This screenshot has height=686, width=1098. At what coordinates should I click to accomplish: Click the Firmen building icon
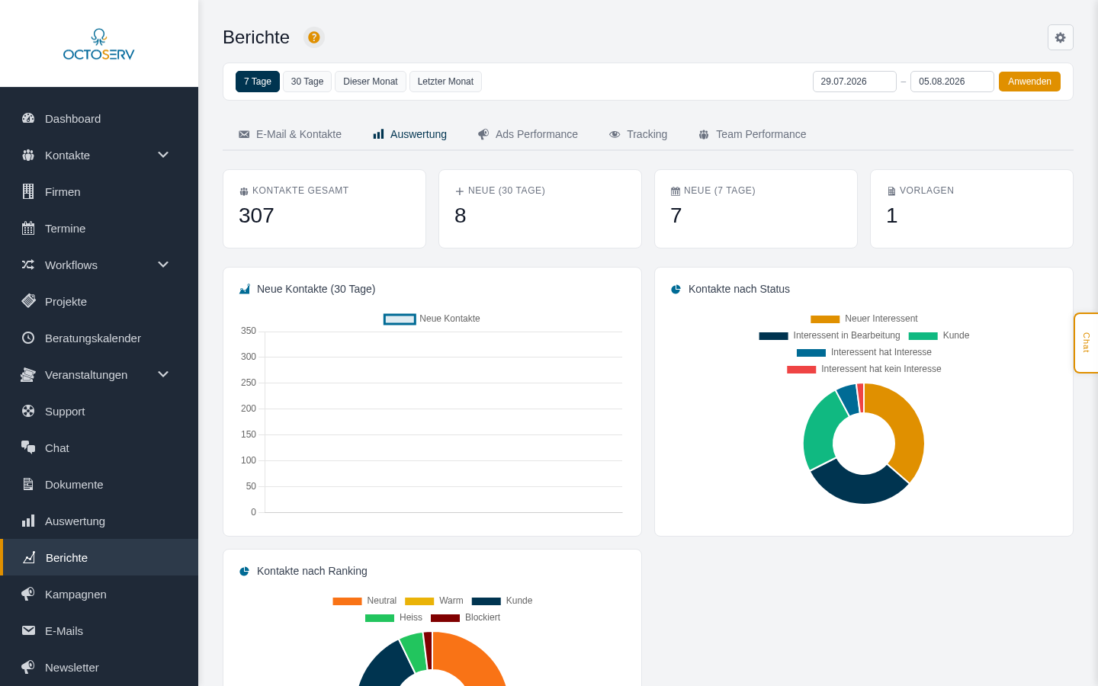tap(28, 191)
